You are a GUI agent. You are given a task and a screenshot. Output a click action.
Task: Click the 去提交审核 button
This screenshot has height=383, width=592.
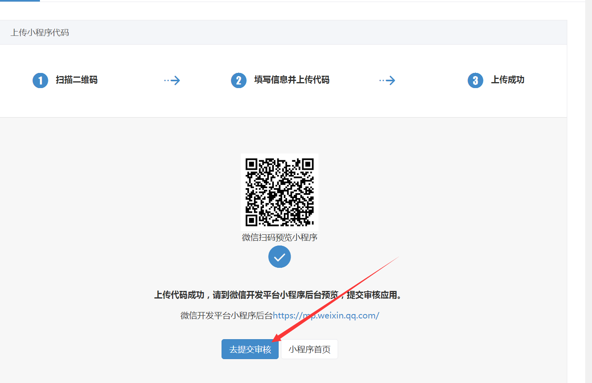[250, 349]
